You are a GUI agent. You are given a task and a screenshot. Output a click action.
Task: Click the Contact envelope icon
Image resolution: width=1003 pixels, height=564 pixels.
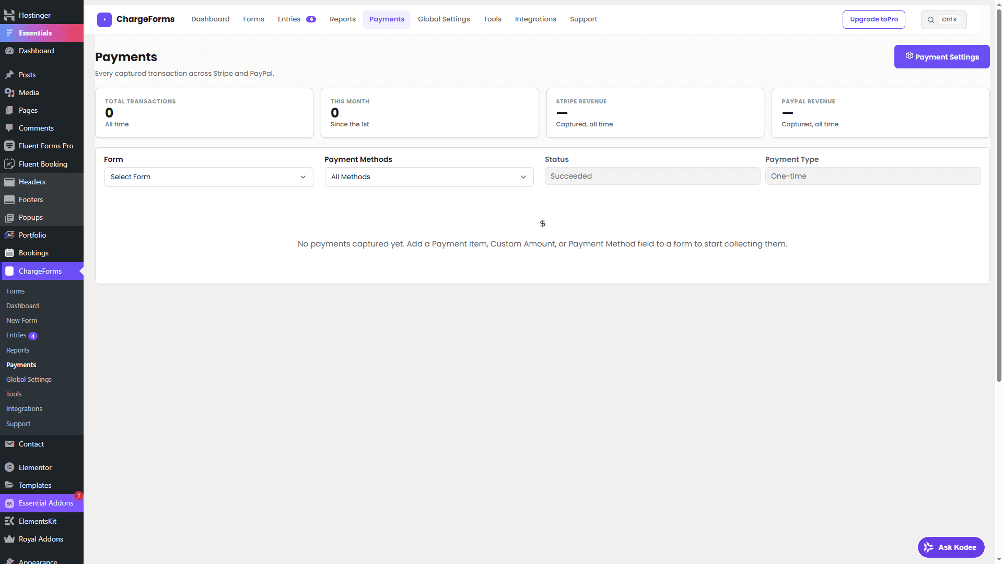coord(9,444)
